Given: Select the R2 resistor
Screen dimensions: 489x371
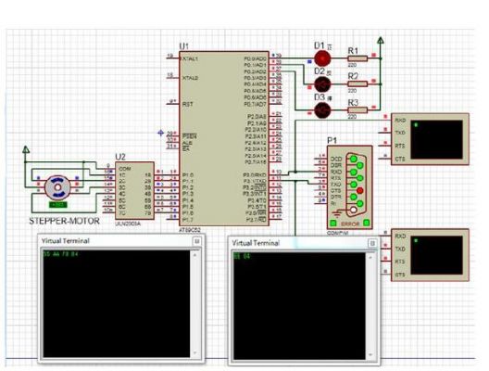Looking at the screenshot, I should pyautogui.click(x=357, y=83).
